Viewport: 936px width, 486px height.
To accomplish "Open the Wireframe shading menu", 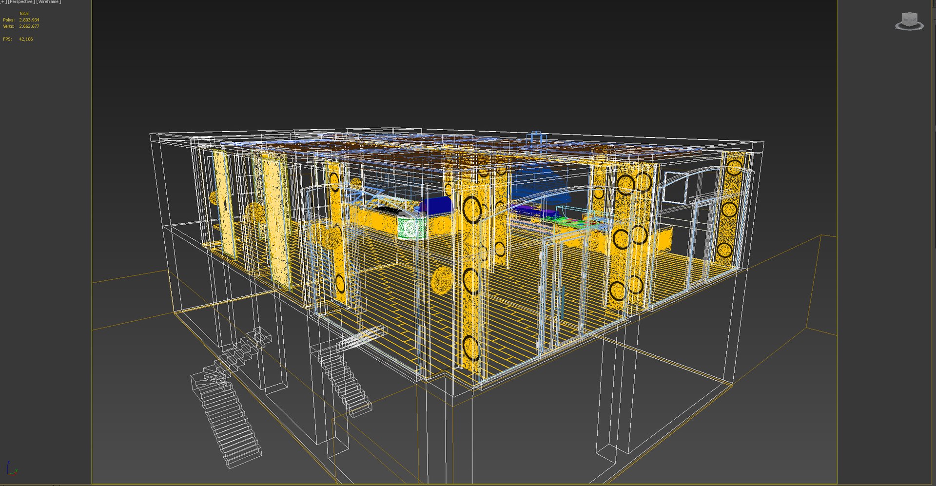I will [49, 2].
